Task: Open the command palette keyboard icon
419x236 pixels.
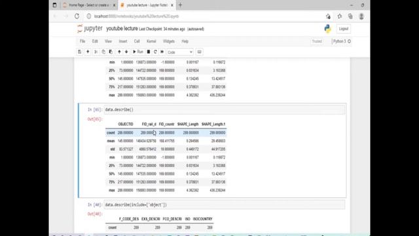Action: [x=199, y=52]
